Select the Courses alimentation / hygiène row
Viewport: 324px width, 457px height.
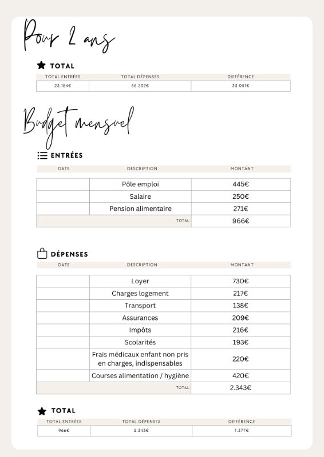coord(163,376)
